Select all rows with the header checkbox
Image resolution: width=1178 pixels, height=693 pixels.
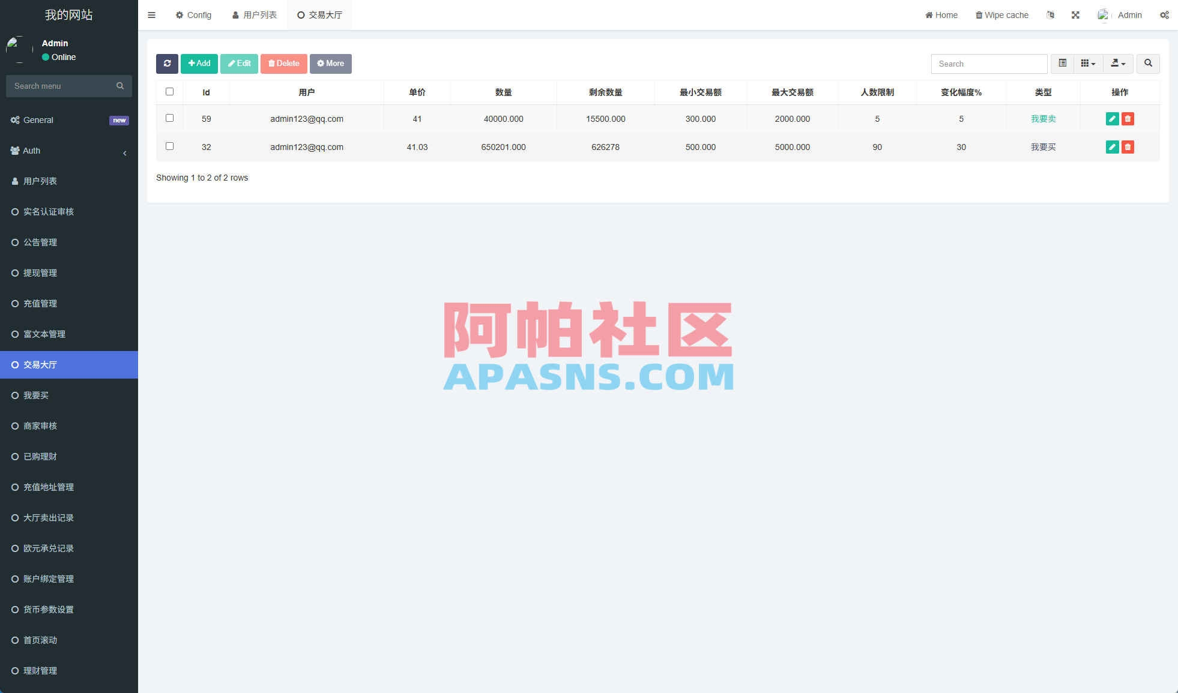point(169,91)
